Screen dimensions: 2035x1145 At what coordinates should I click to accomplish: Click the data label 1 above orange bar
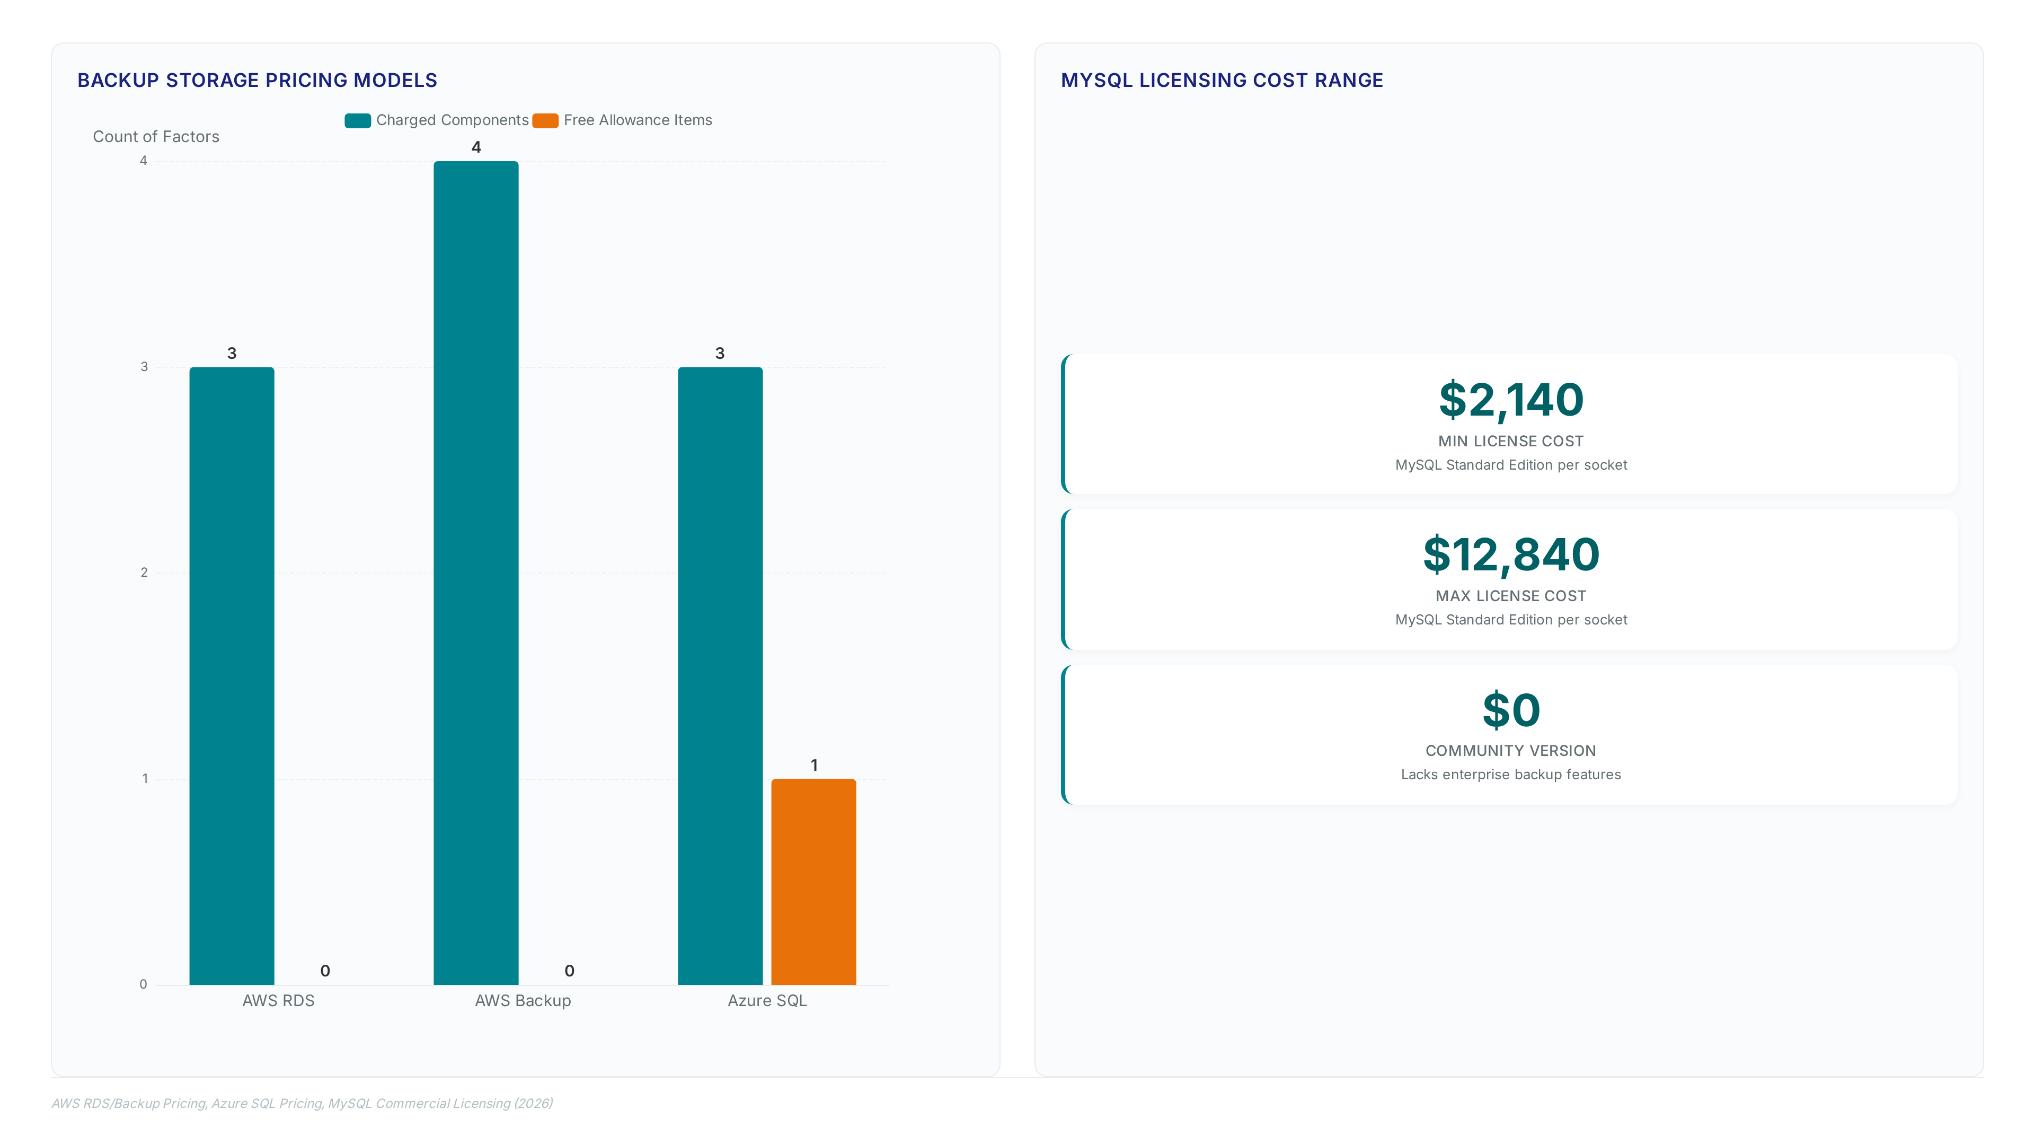coord(815,765)
